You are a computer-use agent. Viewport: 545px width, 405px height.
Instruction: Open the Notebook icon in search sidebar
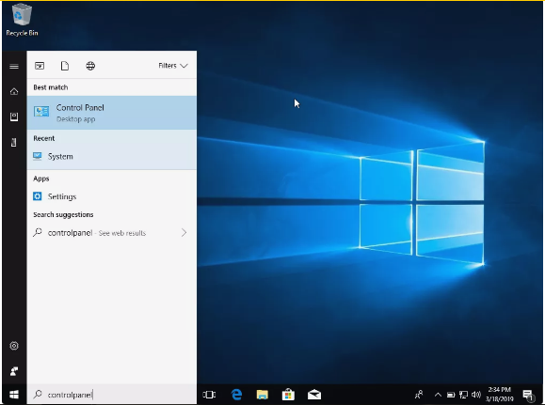point(14,117)
